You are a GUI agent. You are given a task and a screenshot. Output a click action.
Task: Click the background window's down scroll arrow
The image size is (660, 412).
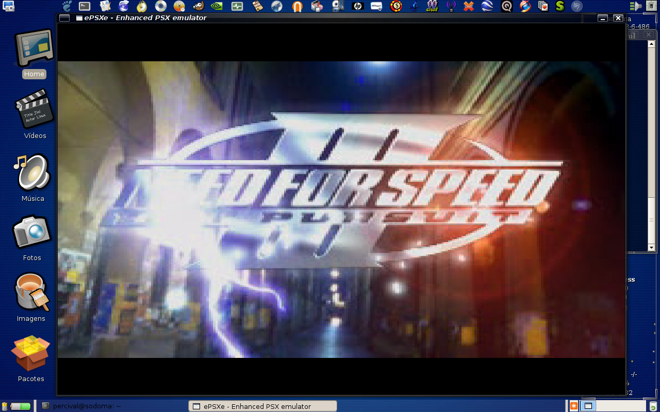pos(651,248)
